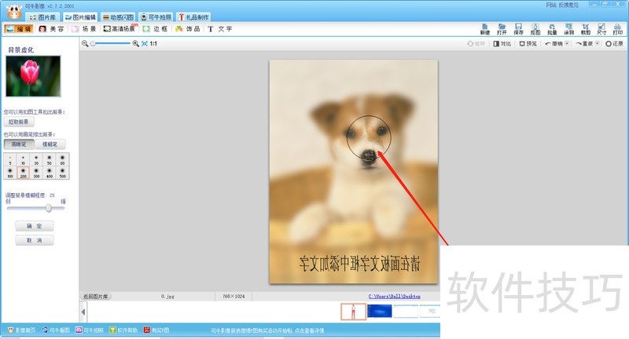Screen dimensions: 629x339
Task: Select brush size 80
Action: (63, 159)
